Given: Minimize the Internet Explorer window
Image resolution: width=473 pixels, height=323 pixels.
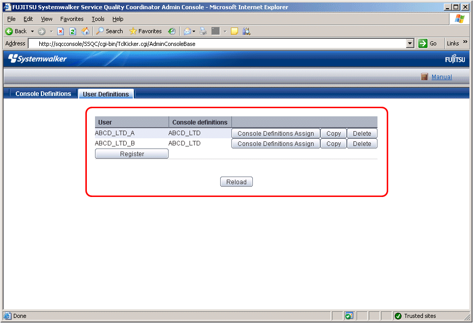Looking at the screenshot, I should pos(447,7).
